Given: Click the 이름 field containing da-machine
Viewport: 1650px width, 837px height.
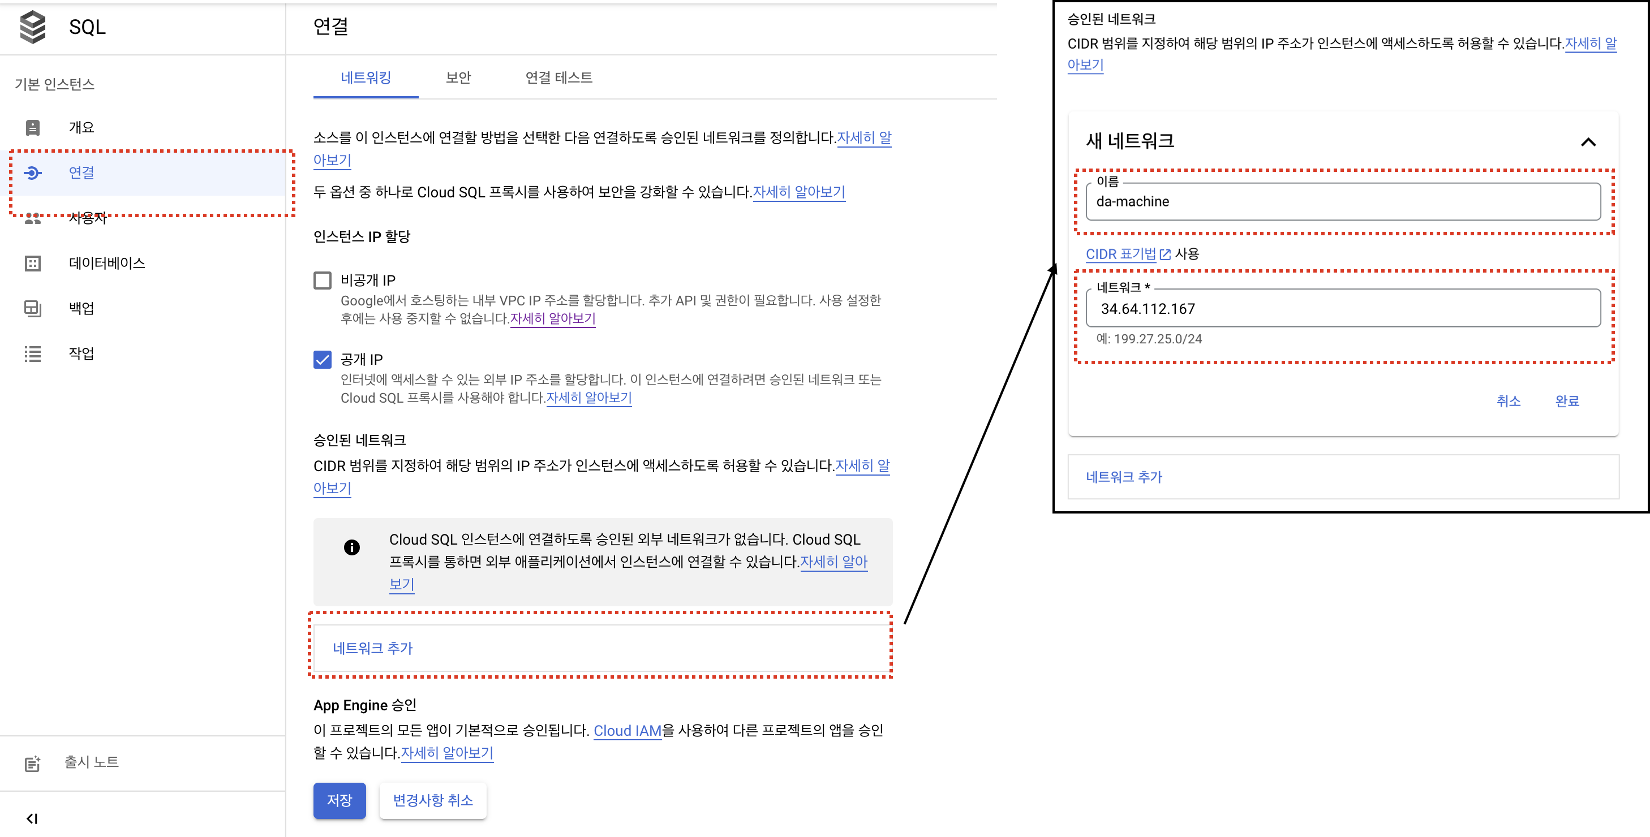Looking at the screenshot, I should point(1343,202).
